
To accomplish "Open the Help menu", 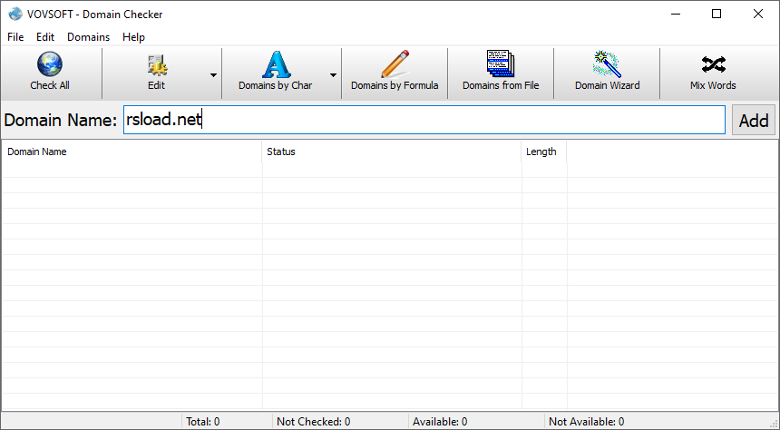I will [x=134, y=37].
